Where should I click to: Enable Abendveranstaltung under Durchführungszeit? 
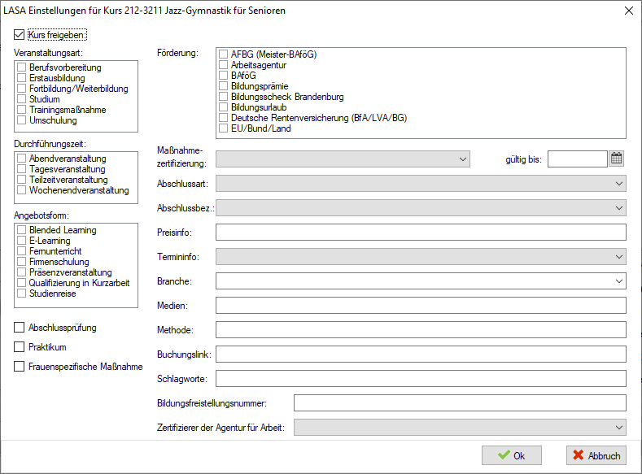22,159
